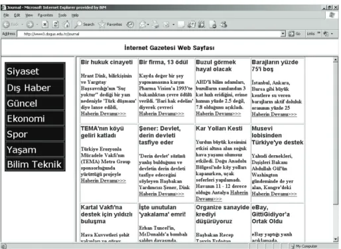Viewport: 341px width, 249px height.
Task: Open the Favorites star button
Action: pos(110,25)
